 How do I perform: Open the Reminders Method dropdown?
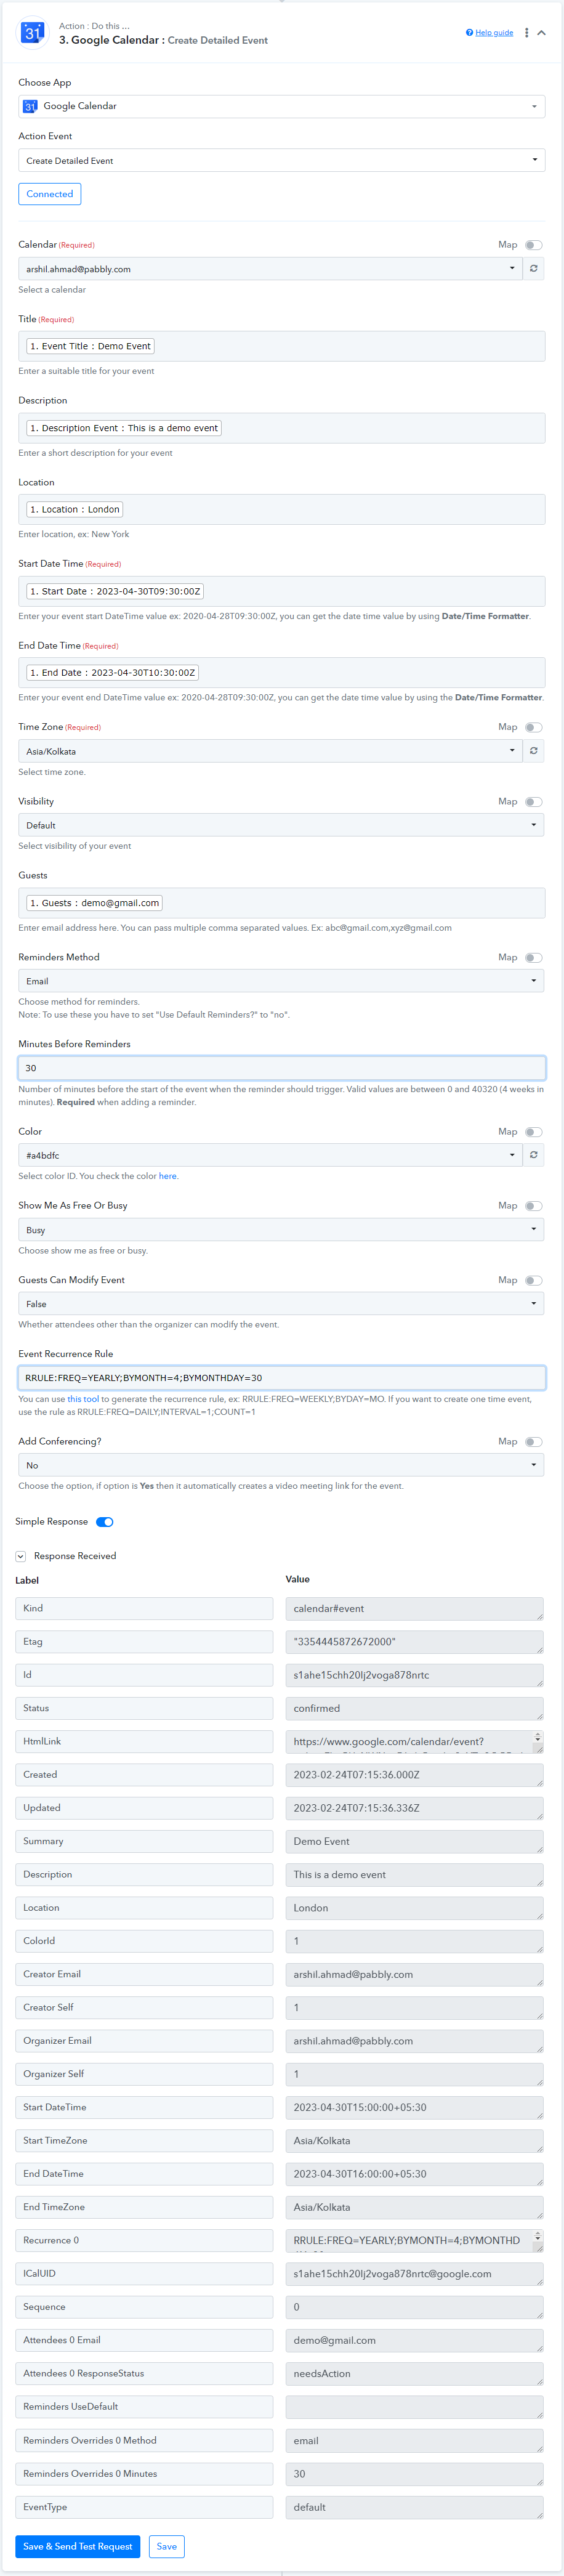282,981
